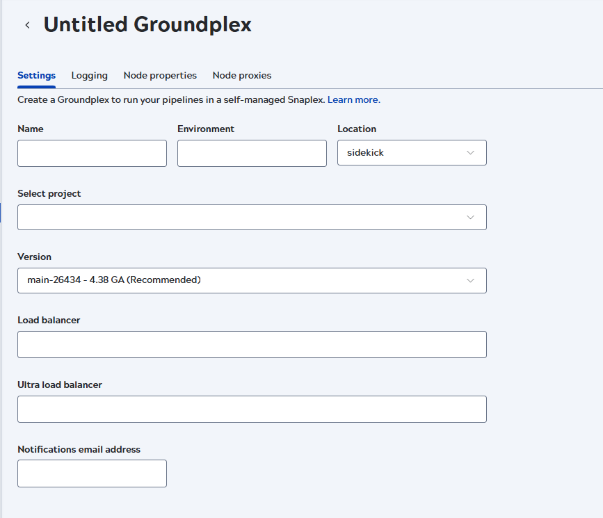
Task: Follow the Learn more link
Action: pyautogui.click(x=353, y=100)
